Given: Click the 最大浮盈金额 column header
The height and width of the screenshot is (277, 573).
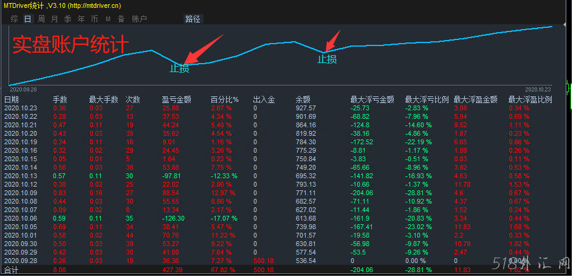Looking at the screenshot, I should (476, 99).
